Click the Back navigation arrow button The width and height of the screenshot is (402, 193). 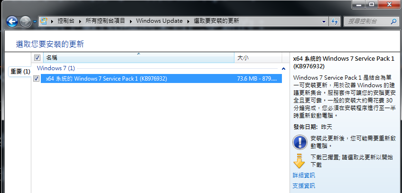[12, 21]
